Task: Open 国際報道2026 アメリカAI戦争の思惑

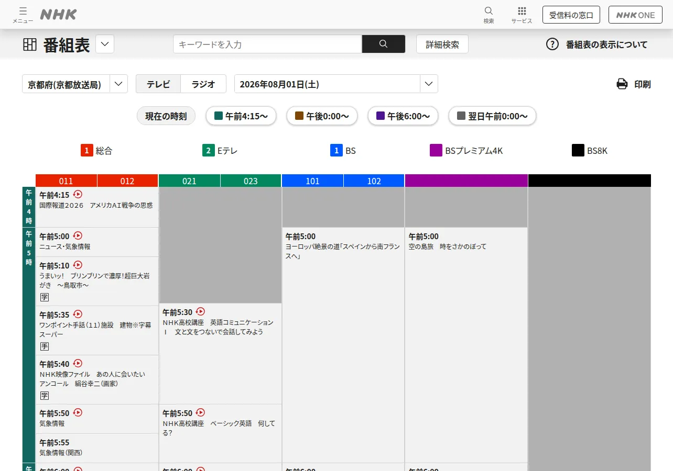Action: (x=97, y=207)
